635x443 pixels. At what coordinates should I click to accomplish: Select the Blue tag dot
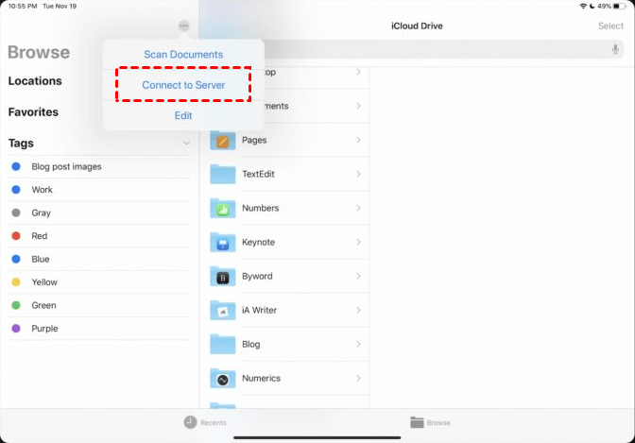(x=16, y=259)
